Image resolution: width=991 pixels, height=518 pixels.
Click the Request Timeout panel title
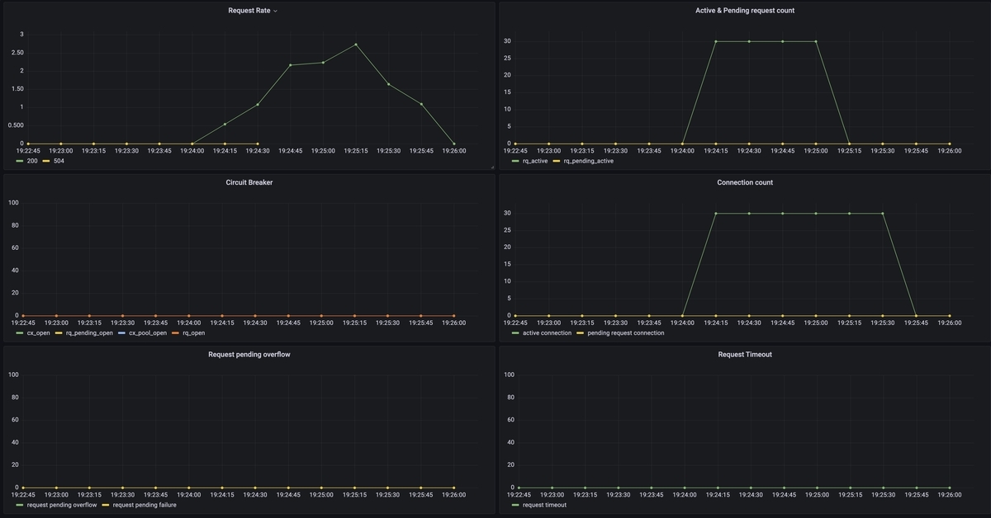click(x=745, y=355)
